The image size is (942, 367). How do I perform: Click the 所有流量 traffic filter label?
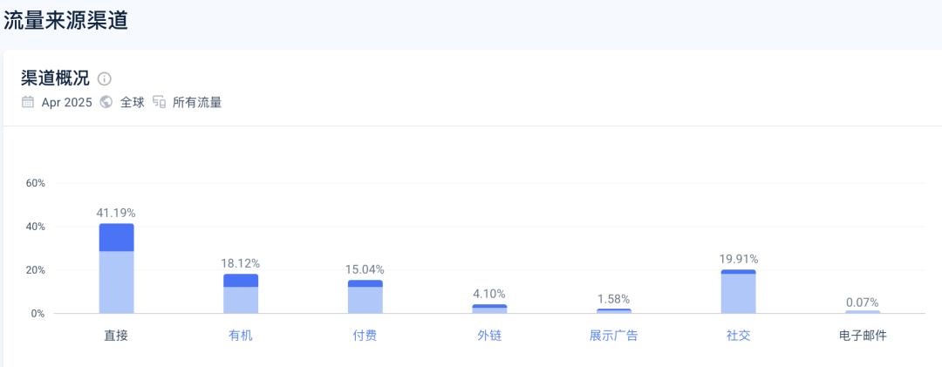tap(197, 103)
